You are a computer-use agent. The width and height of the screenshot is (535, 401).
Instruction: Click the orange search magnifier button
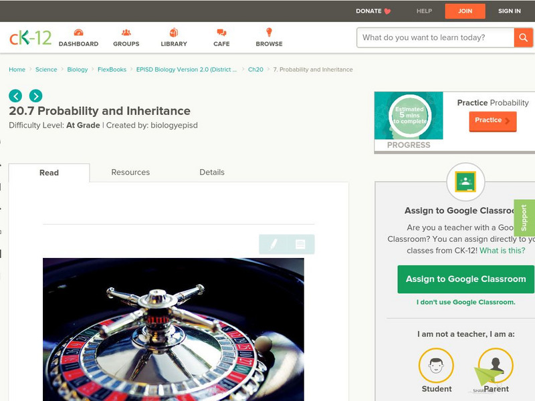(x=523, y=37)
